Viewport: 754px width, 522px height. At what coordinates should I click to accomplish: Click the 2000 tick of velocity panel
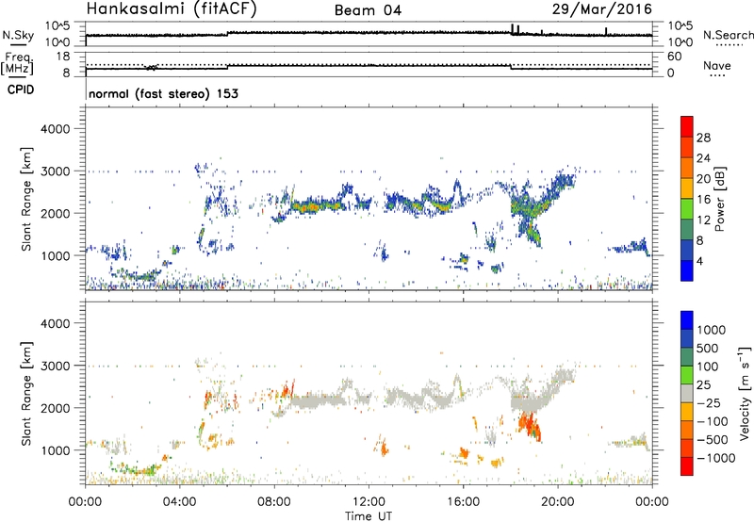(55, 408)
